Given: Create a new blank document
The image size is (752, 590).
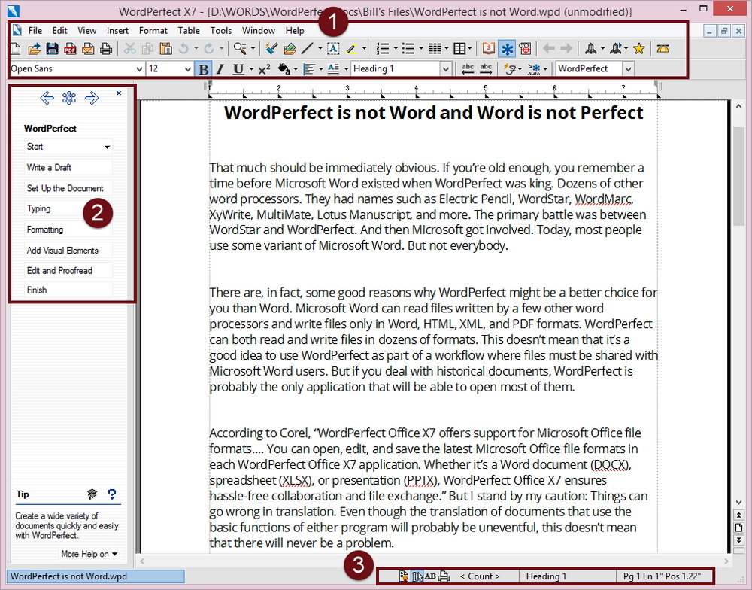Looking at the screenshot, I should (16, 48).
